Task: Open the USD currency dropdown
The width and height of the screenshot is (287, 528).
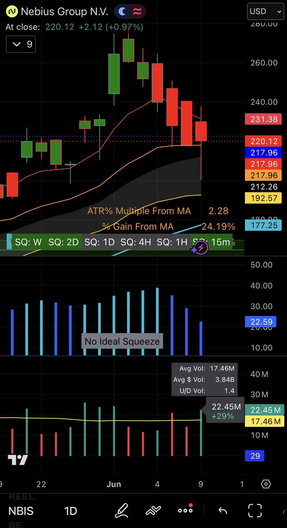Action: [x=266, y=11]
